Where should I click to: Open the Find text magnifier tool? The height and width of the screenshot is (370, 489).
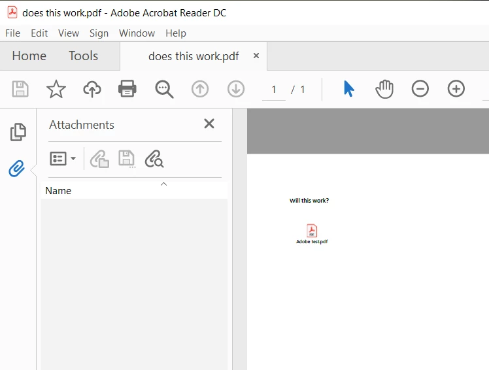point(164,90)
